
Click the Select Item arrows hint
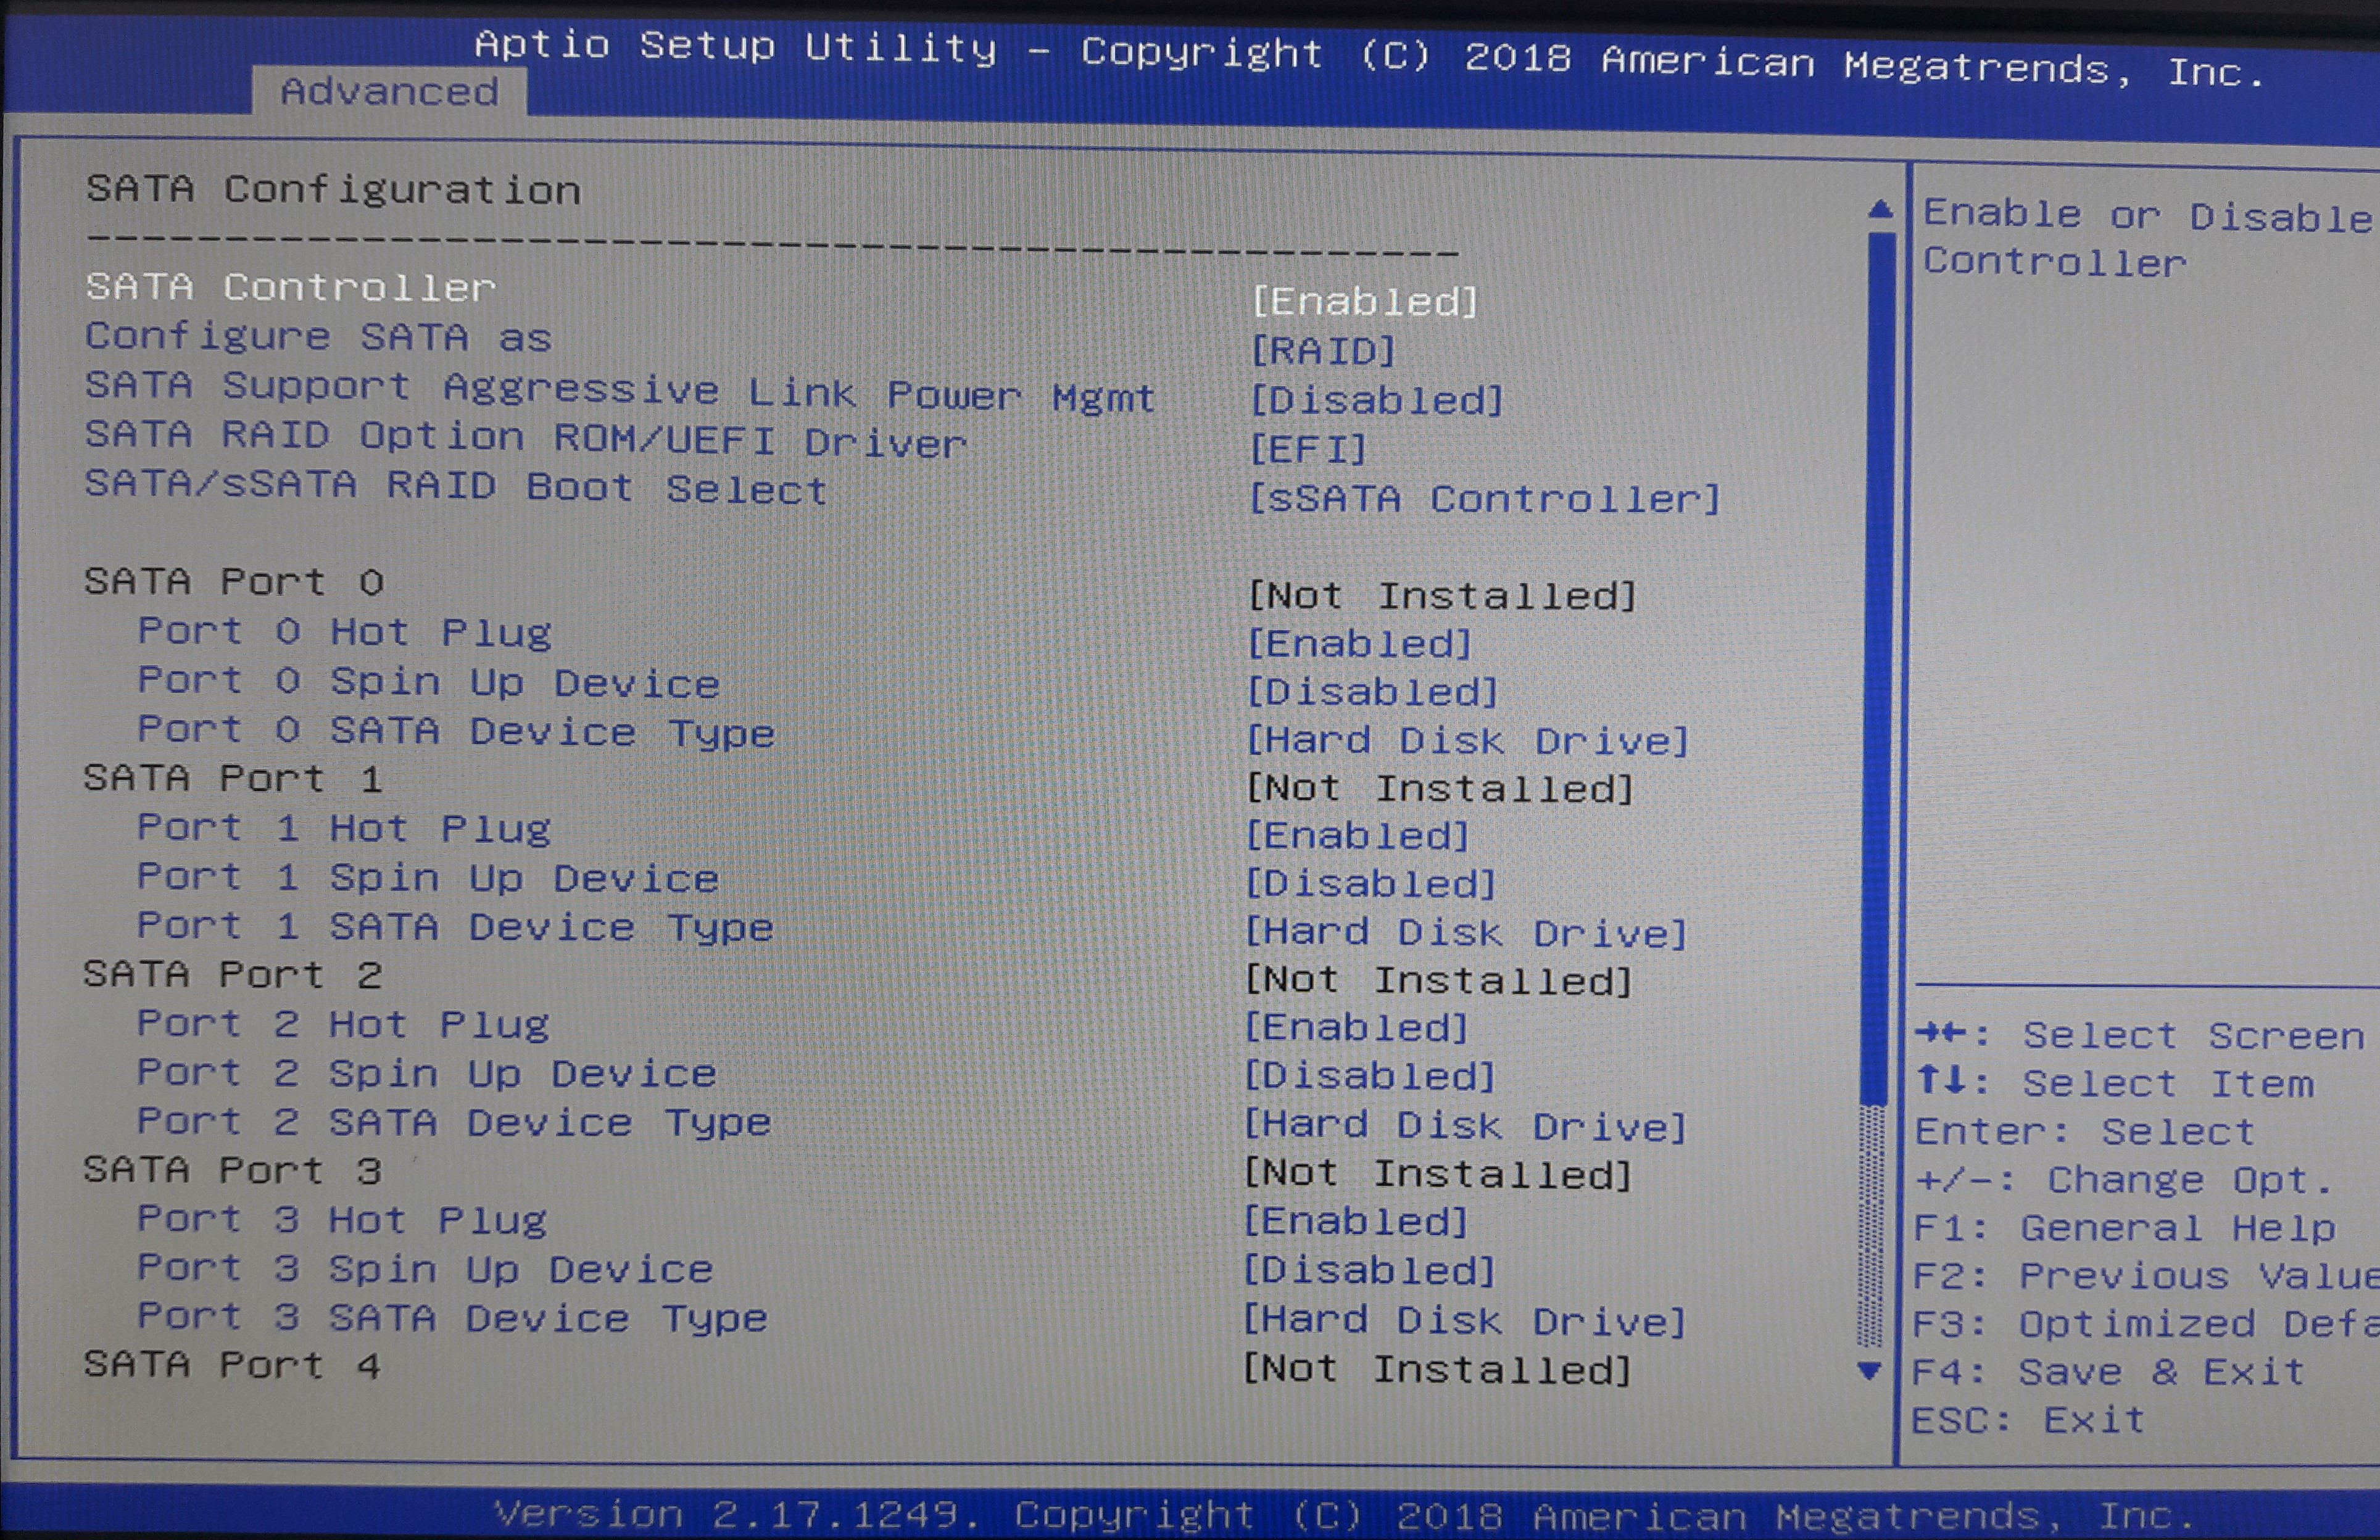2116,1083
